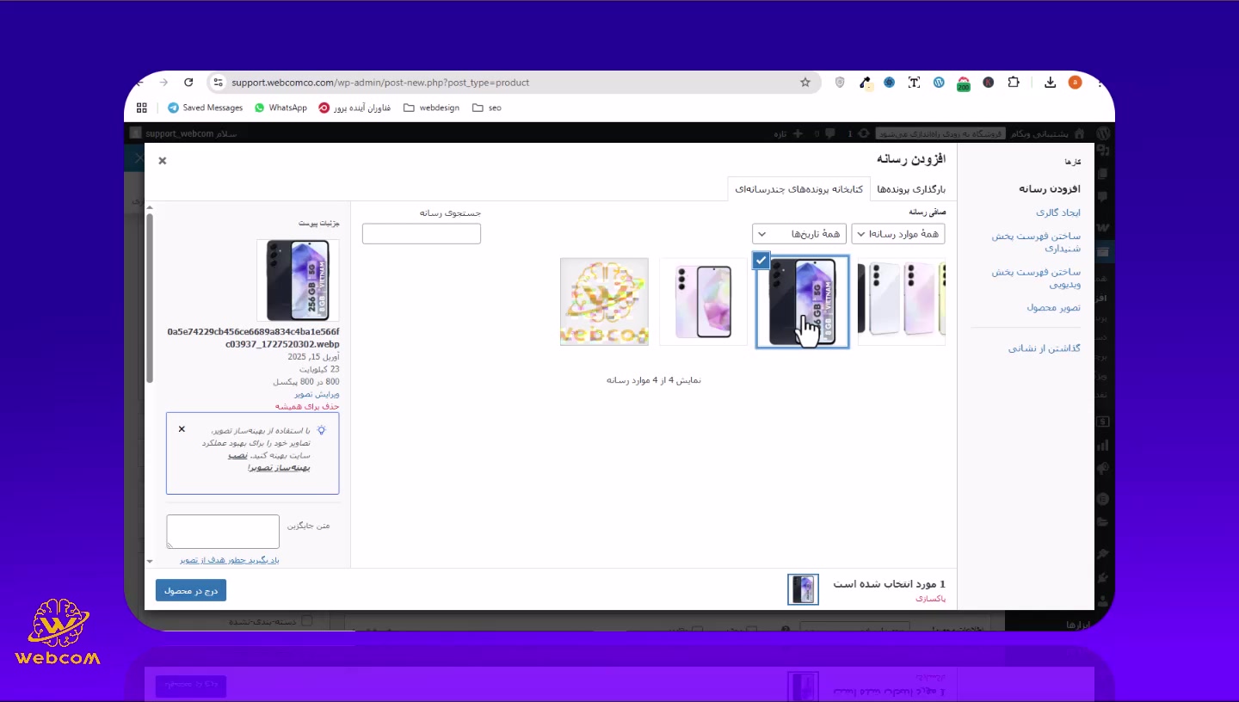The height and width of the screenshot is (702, 1239).
Task: Click the WordPress home icon in admin bar
Action: point(1079,133)
